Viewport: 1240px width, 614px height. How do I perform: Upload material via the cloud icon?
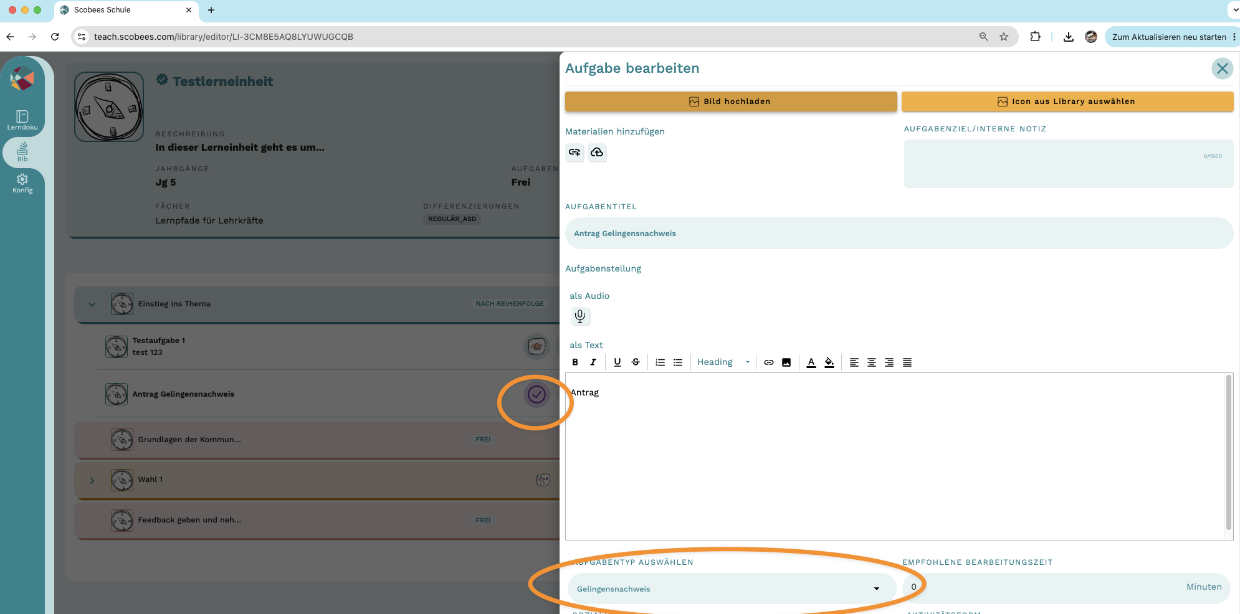coord(597,153)
